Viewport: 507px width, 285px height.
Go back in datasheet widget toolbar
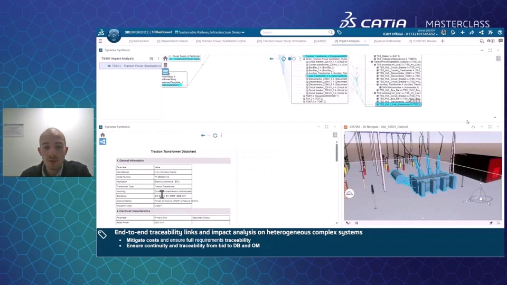pyautogui.click(x=203, y=136)
